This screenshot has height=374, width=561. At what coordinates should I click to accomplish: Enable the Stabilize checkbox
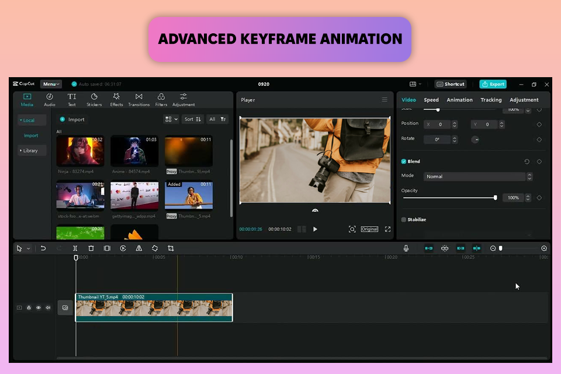404,220
